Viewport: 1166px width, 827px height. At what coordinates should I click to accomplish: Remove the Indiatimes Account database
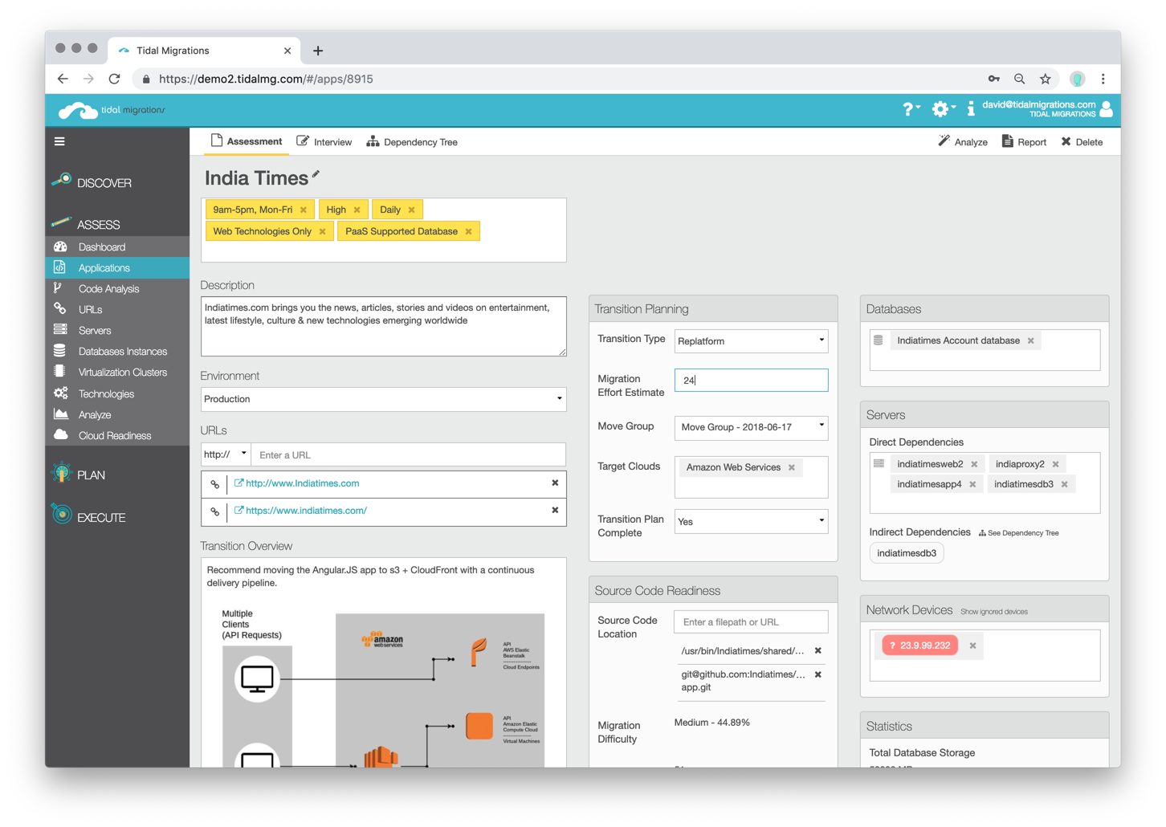click(1031, 341)
